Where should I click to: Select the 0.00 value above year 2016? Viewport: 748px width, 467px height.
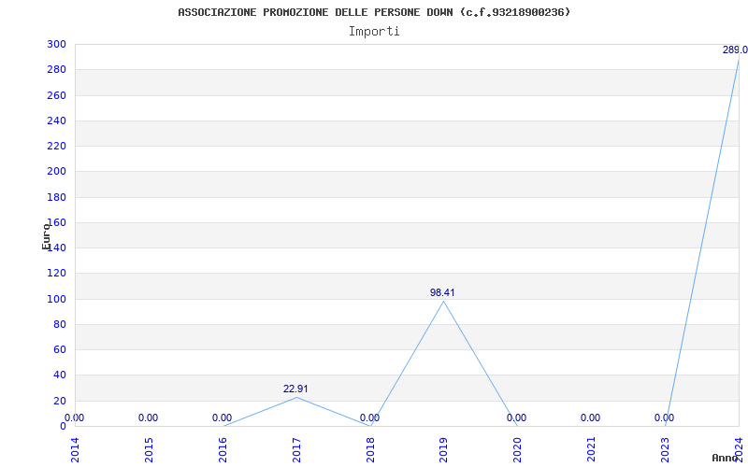coord(223,417)
